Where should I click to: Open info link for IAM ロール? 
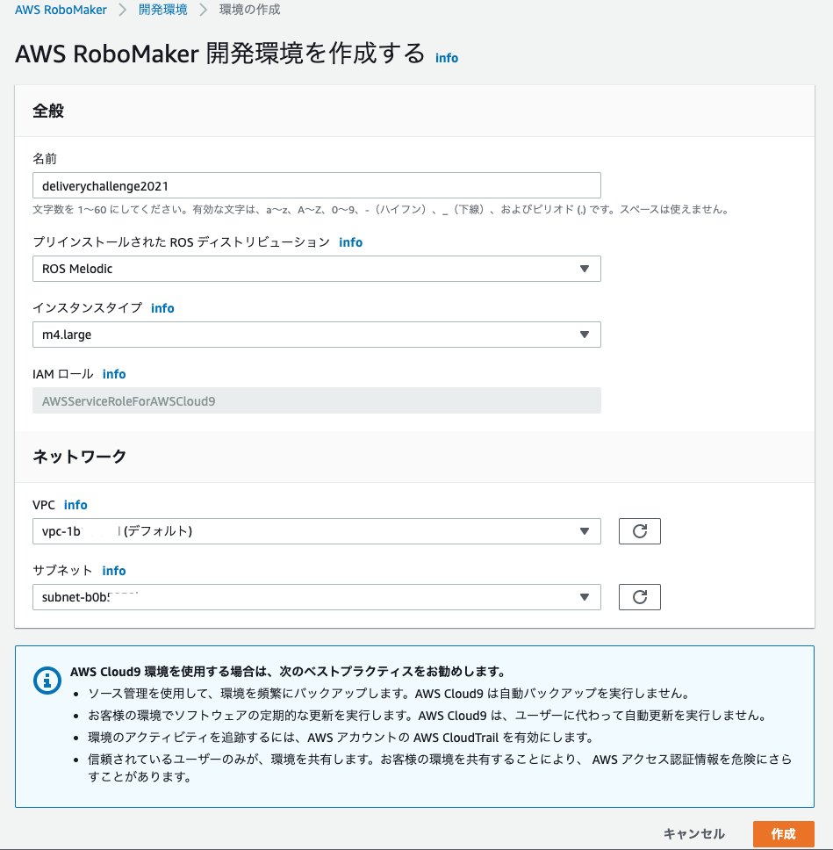point(114,374)
